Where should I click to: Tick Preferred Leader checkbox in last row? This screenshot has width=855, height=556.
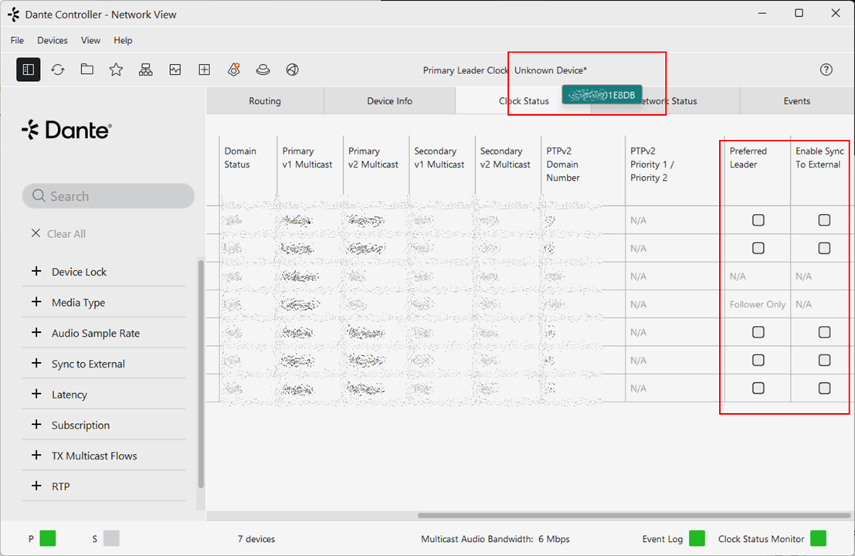click(758, 388)
